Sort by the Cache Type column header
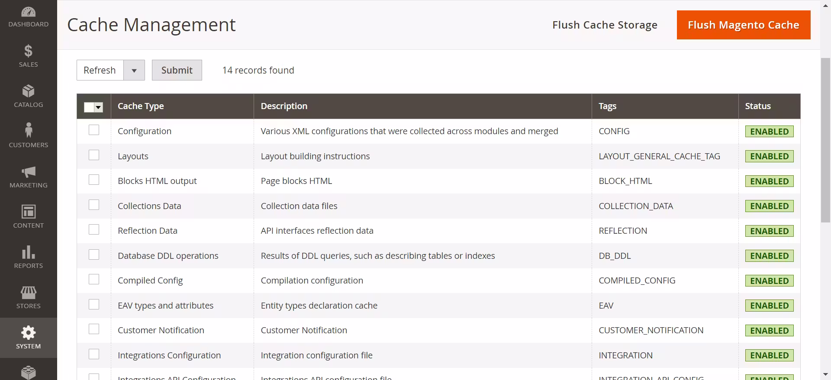Viewport: 831px width, 380px height. coord(141,106)
